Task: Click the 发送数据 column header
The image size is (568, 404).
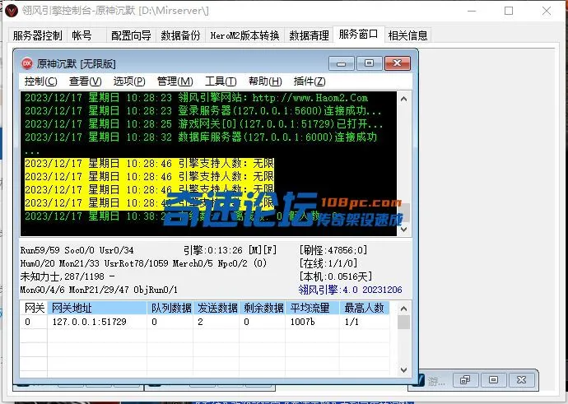Action: pos(216,308)
